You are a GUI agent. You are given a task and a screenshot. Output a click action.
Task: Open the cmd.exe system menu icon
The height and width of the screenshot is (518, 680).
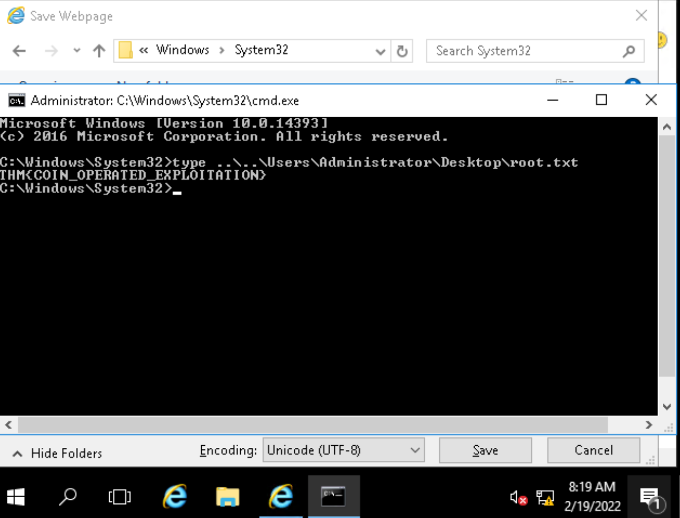pos(17,101)
